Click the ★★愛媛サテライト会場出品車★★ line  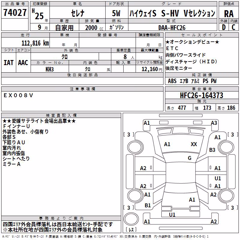pos(39,121)
